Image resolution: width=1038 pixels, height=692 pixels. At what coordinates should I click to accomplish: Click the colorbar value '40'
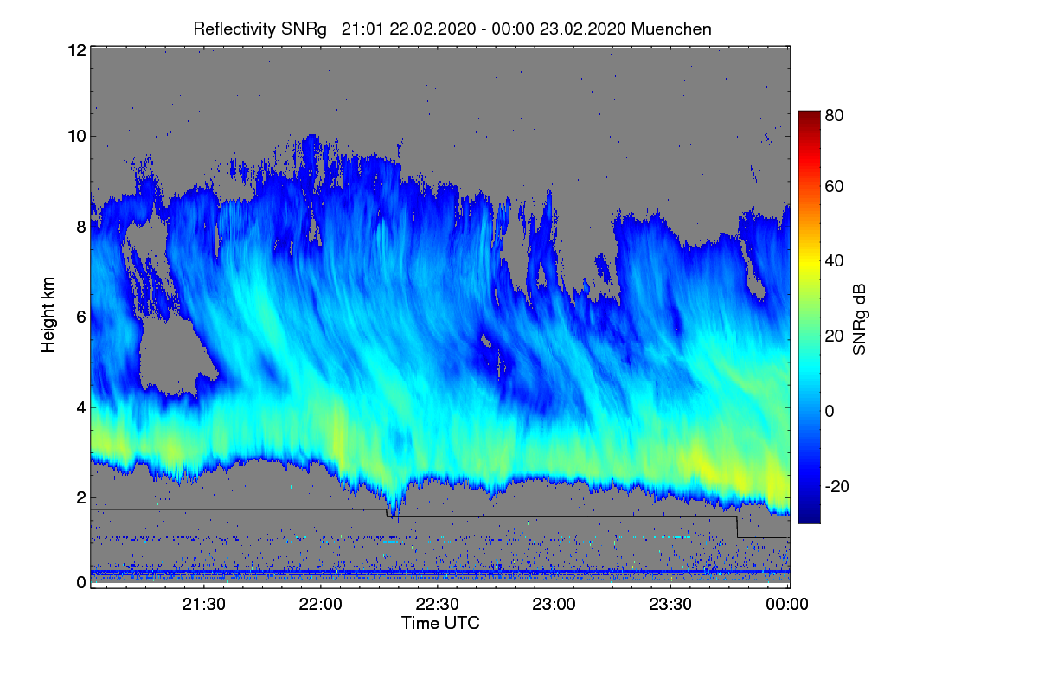click(x=835, y=261)
